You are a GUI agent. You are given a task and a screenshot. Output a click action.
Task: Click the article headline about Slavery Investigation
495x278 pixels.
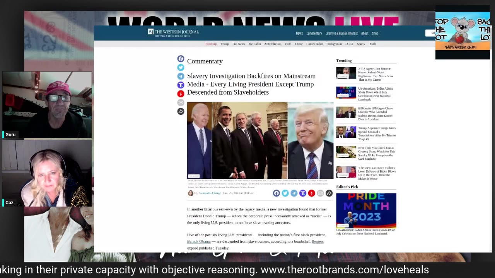251,84
